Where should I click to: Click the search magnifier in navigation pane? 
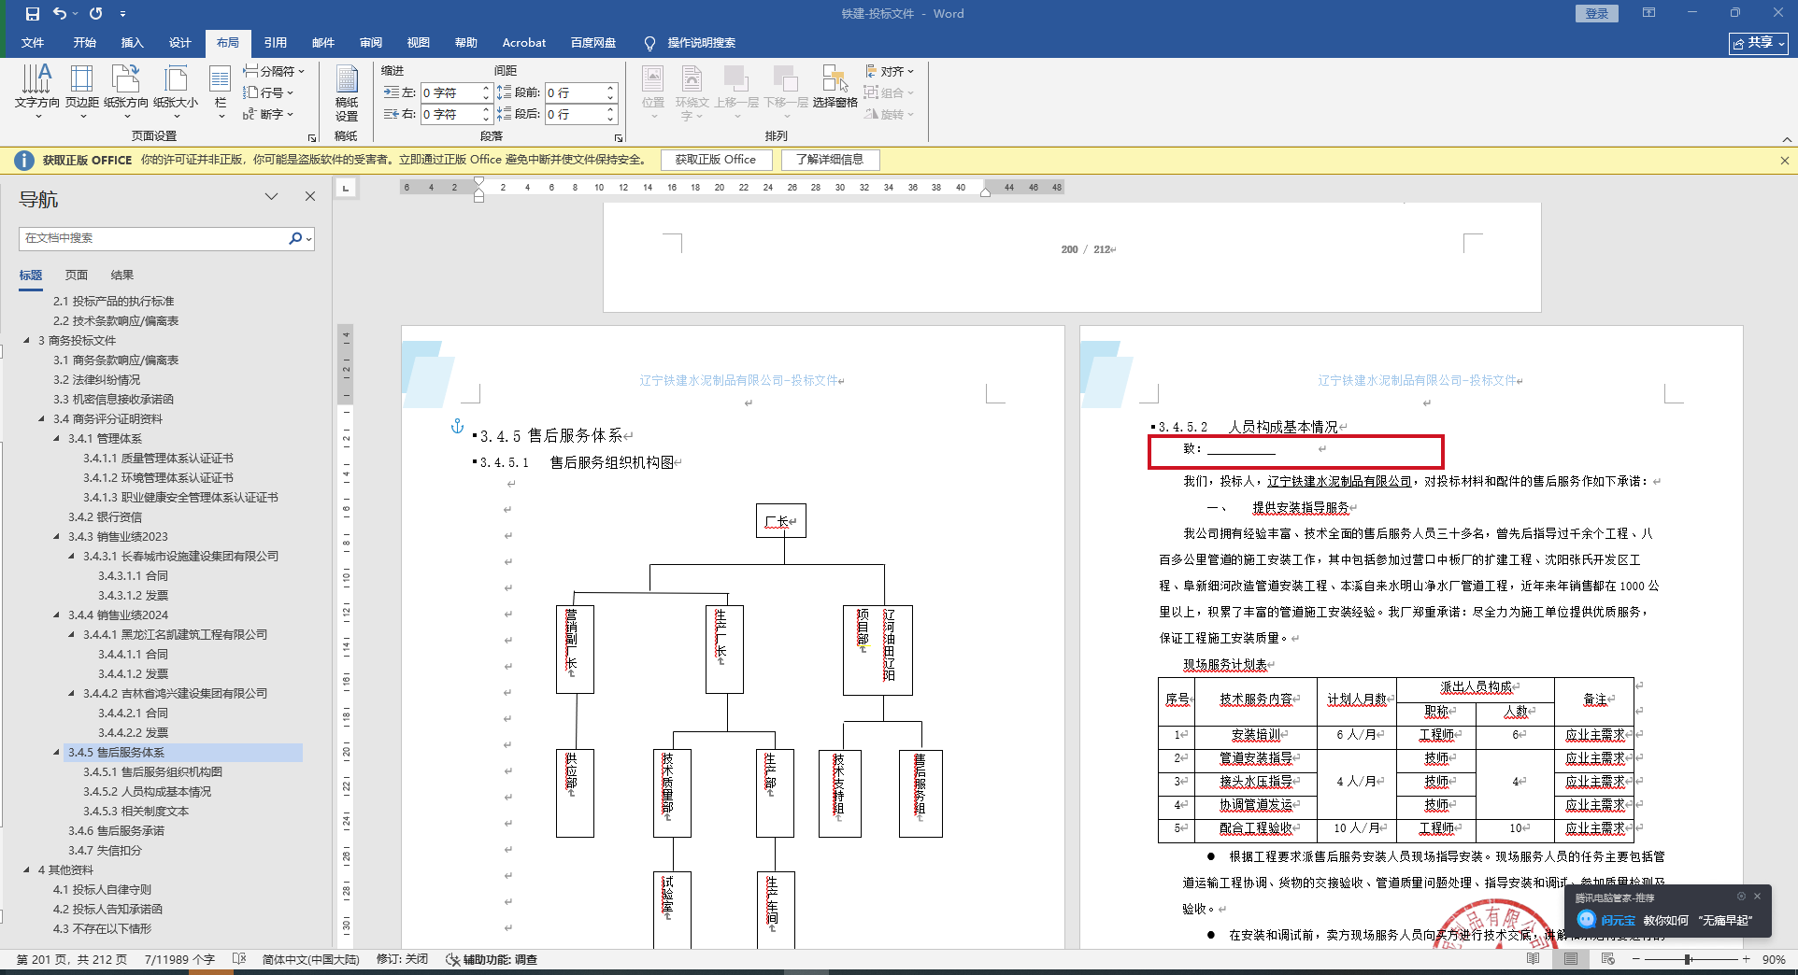point(295,238)
